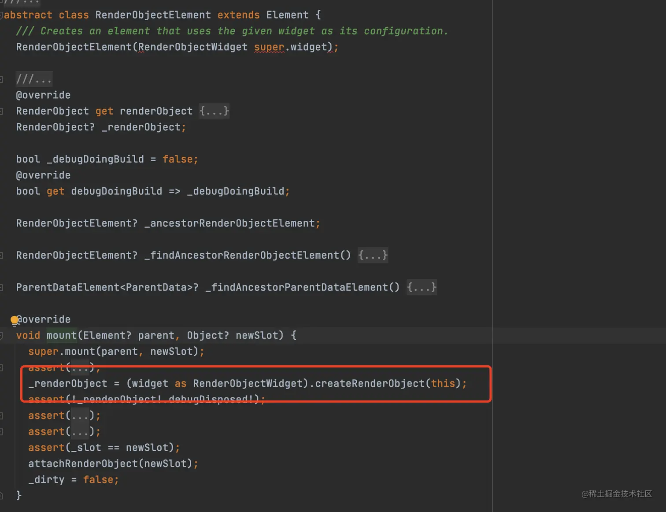Expand the folded renderObject getter body
Screen dimensions: 666x512
pos(214,111)
